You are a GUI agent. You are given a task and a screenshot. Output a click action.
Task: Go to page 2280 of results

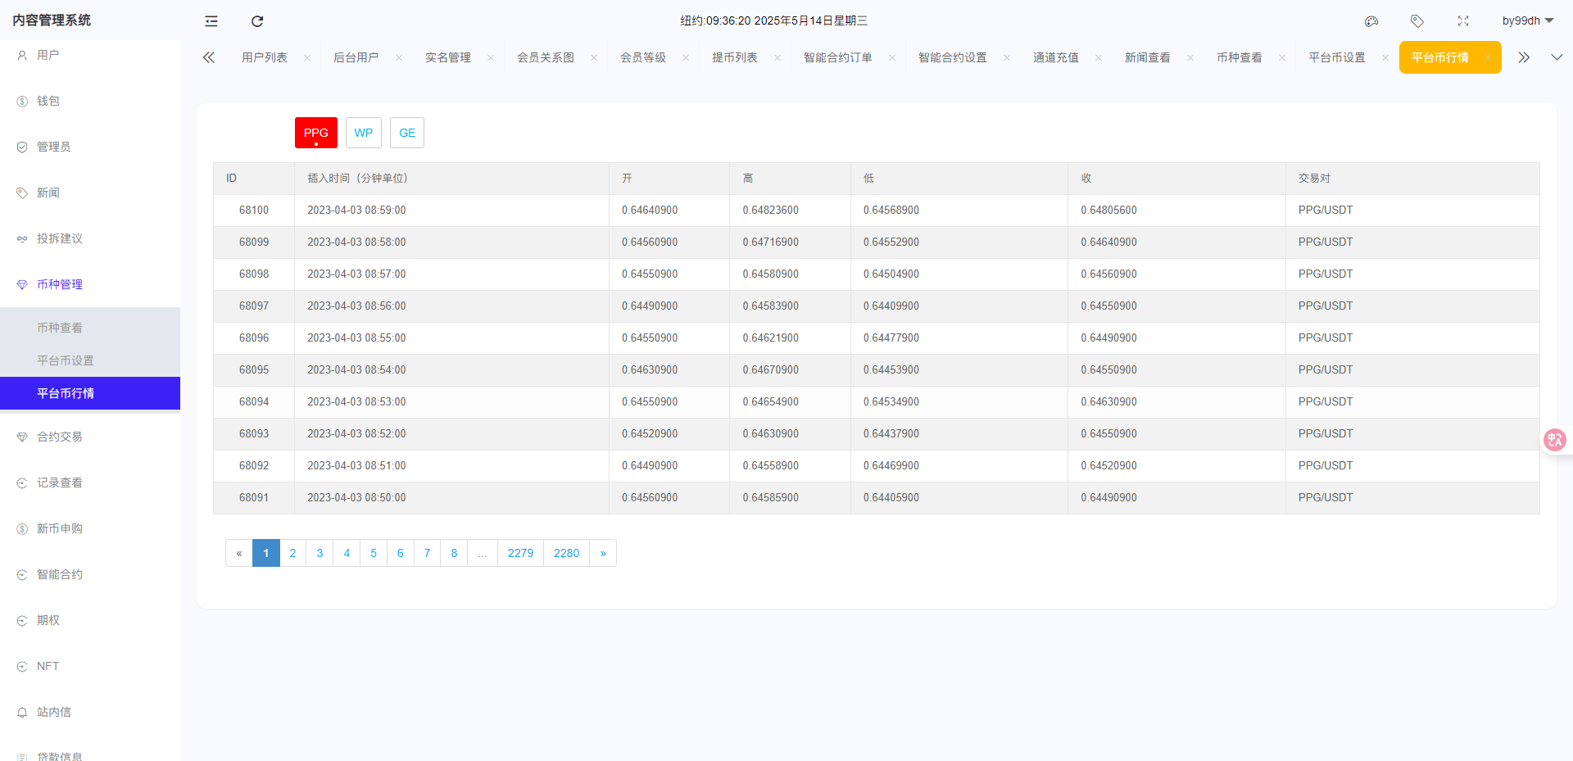point(566,553)
